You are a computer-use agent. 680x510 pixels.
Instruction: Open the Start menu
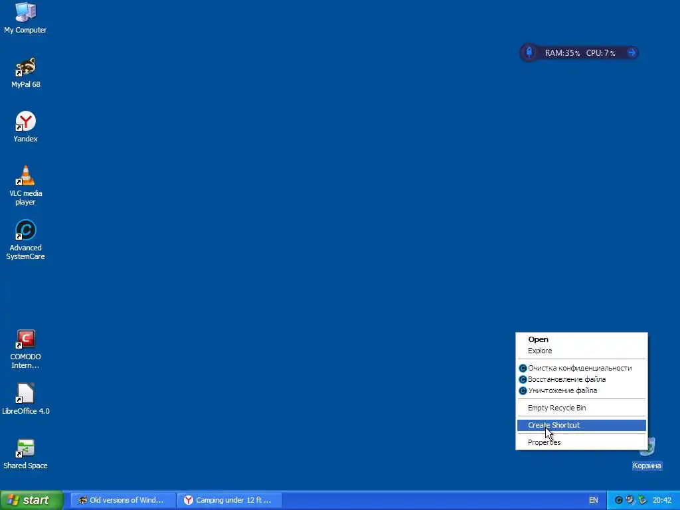(x=31, y=500)
